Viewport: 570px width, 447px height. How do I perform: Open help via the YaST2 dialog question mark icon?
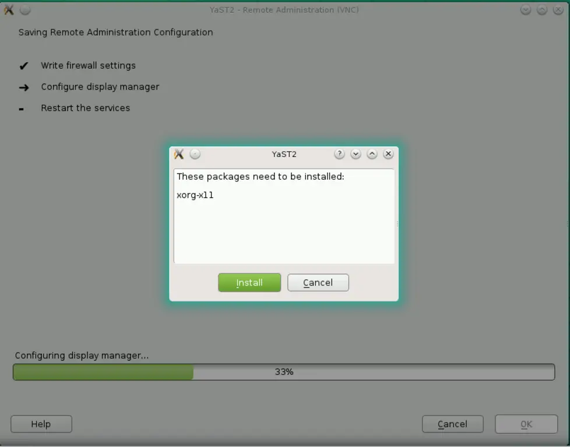tap(339, 154)
